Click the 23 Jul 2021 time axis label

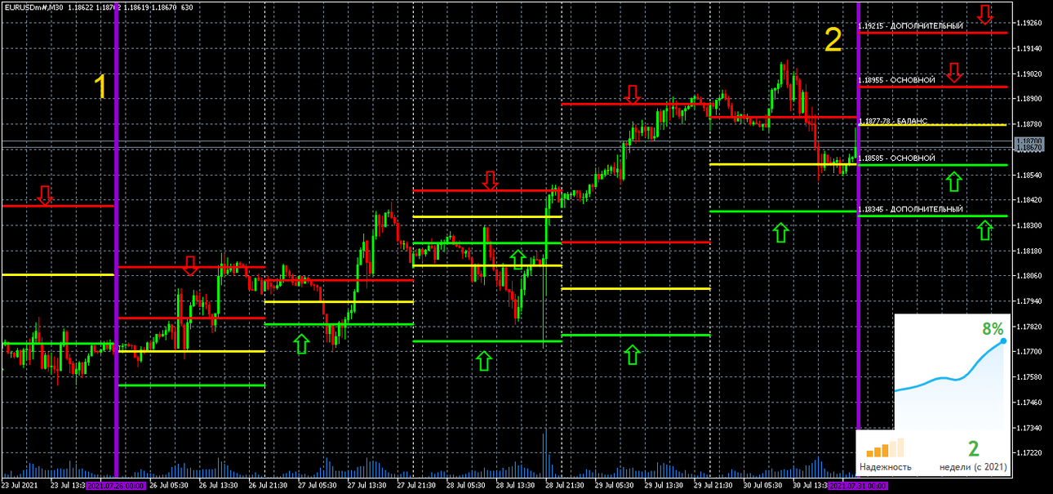point(20,487)
